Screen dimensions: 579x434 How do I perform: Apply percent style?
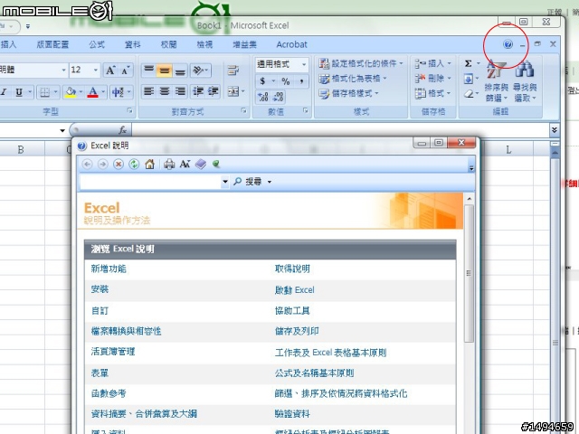coord(286,80)
